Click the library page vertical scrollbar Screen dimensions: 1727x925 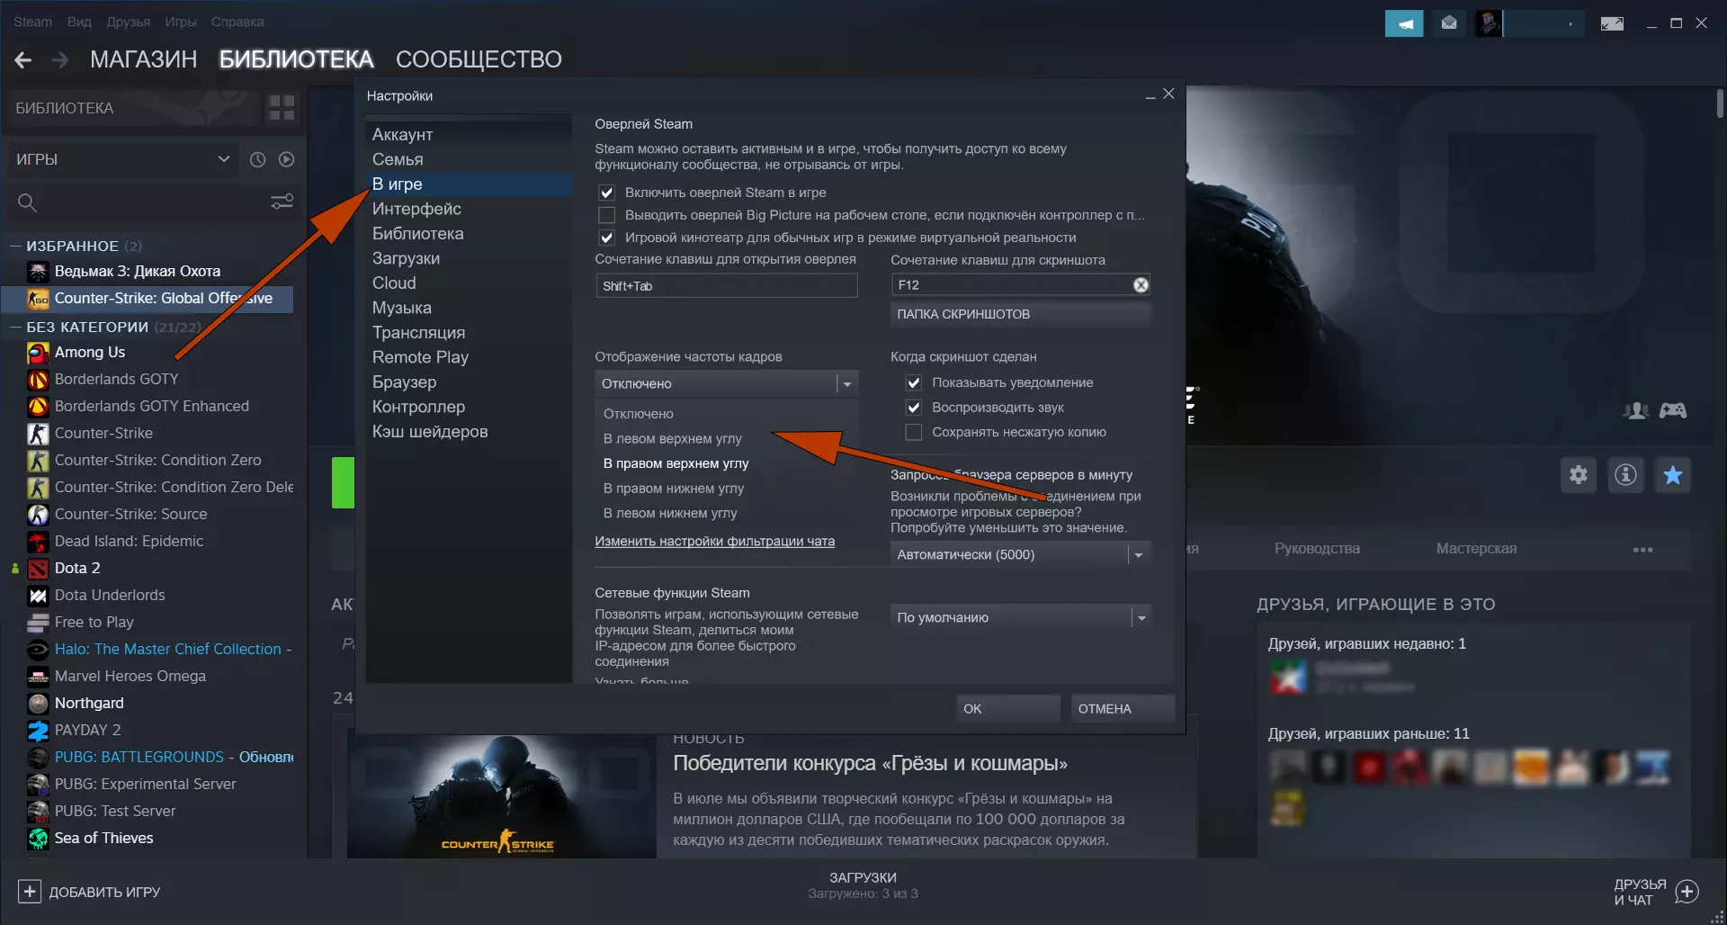pyautogui.click(x=1720, y=103)
